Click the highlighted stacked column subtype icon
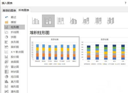This screenshot has width=128, height=93. click(48, 21)
